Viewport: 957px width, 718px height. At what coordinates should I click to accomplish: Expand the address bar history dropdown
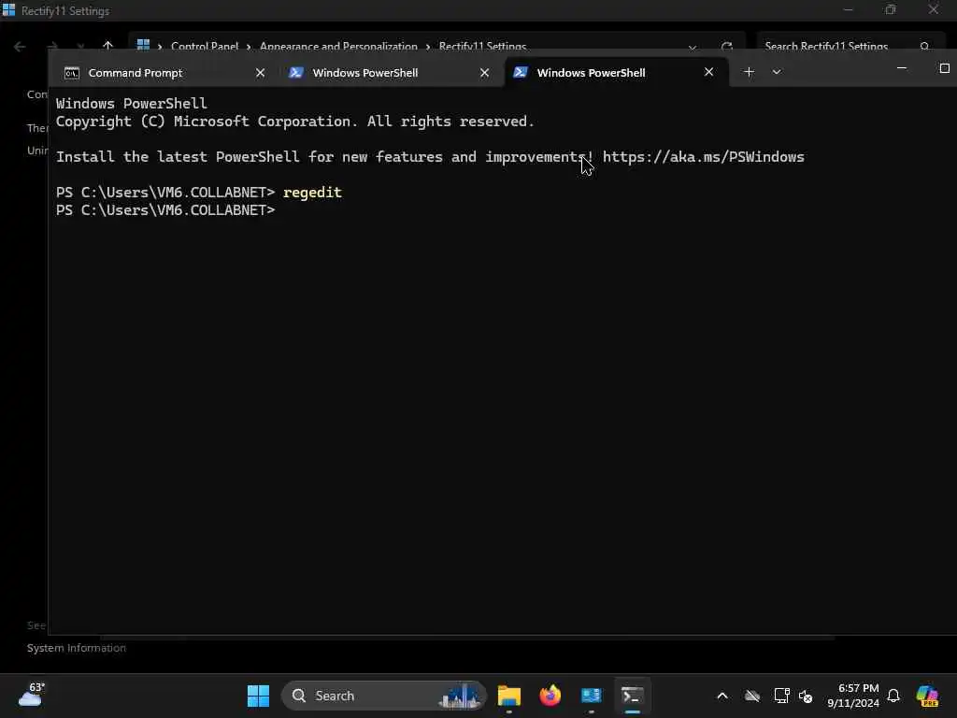click(x=693, y=47)
